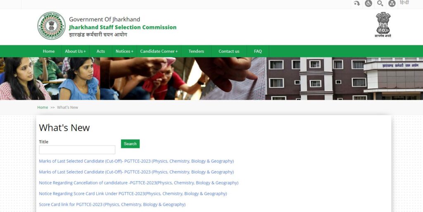Open the site search magnifier icon
The image size is (423, 212).
380,3
